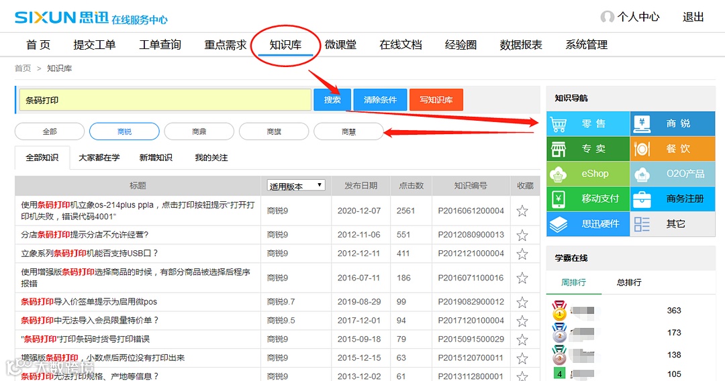
Task: Star the article numbered P2015120700011
Action: [x=522, y=358]
